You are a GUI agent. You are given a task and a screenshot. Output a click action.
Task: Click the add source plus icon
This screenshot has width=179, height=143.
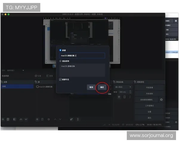point(37,119)
